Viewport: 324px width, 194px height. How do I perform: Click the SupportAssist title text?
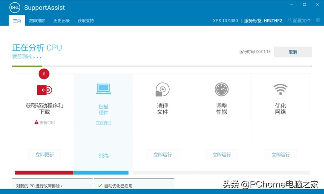(x=45, y=8)
